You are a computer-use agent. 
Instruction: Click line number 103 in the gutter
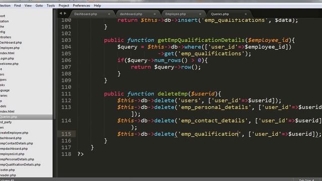66,40
